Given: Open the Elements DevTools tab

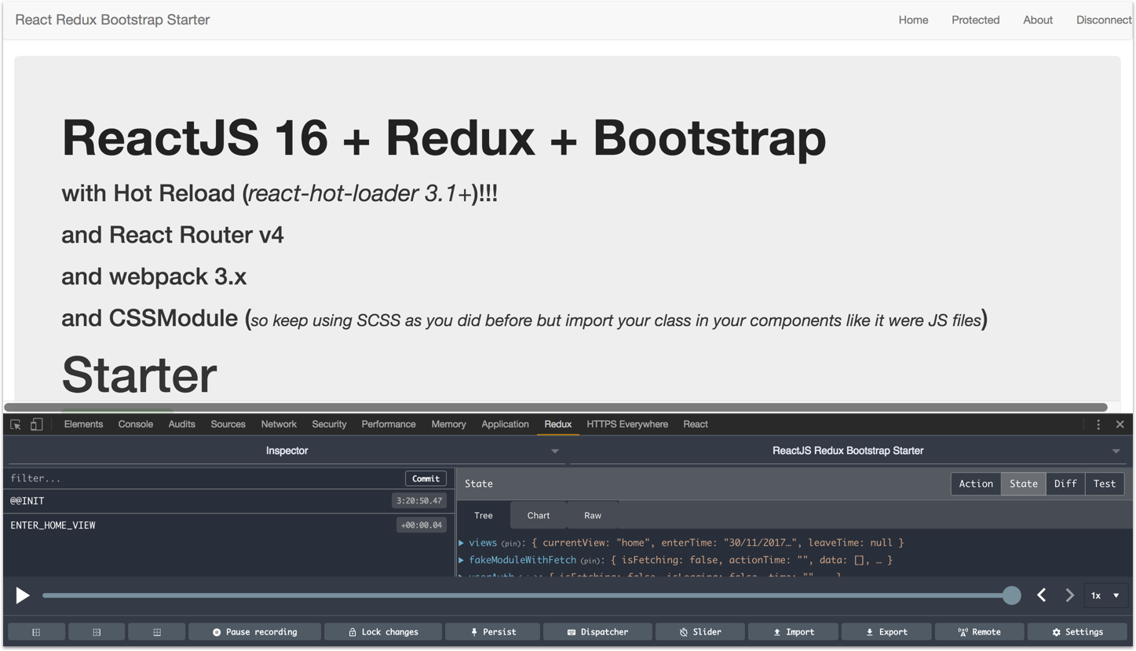Looking at the screenshot, I should (83, 424).
